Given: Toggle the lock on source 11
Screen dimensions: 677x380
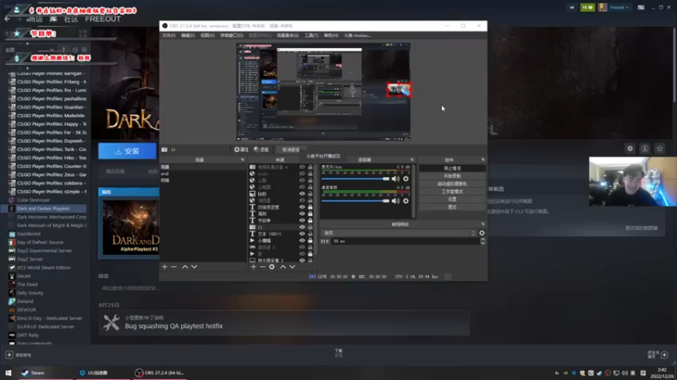Looking at the screenshot, I should click(x=310, y=227).
